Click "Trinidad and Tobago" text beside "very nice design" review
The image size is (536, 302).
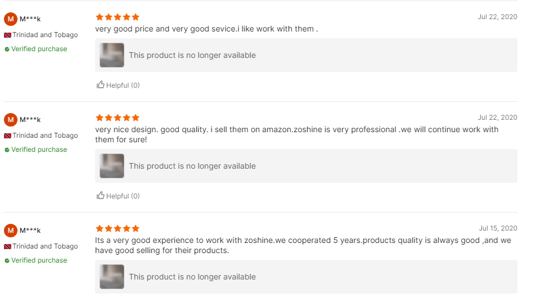click(45, 136)
